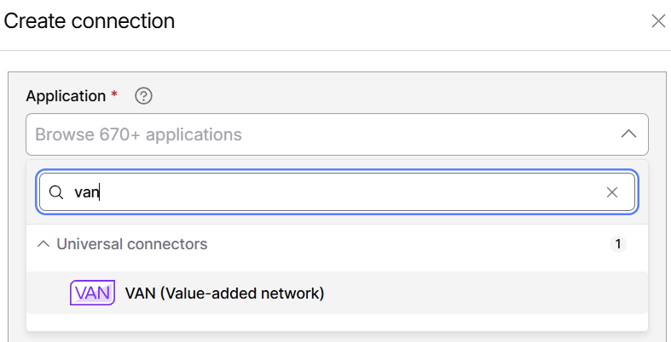Collapse Application dropdown using the up chevron
Screen dimensions: 671x342
coord(628,134)
